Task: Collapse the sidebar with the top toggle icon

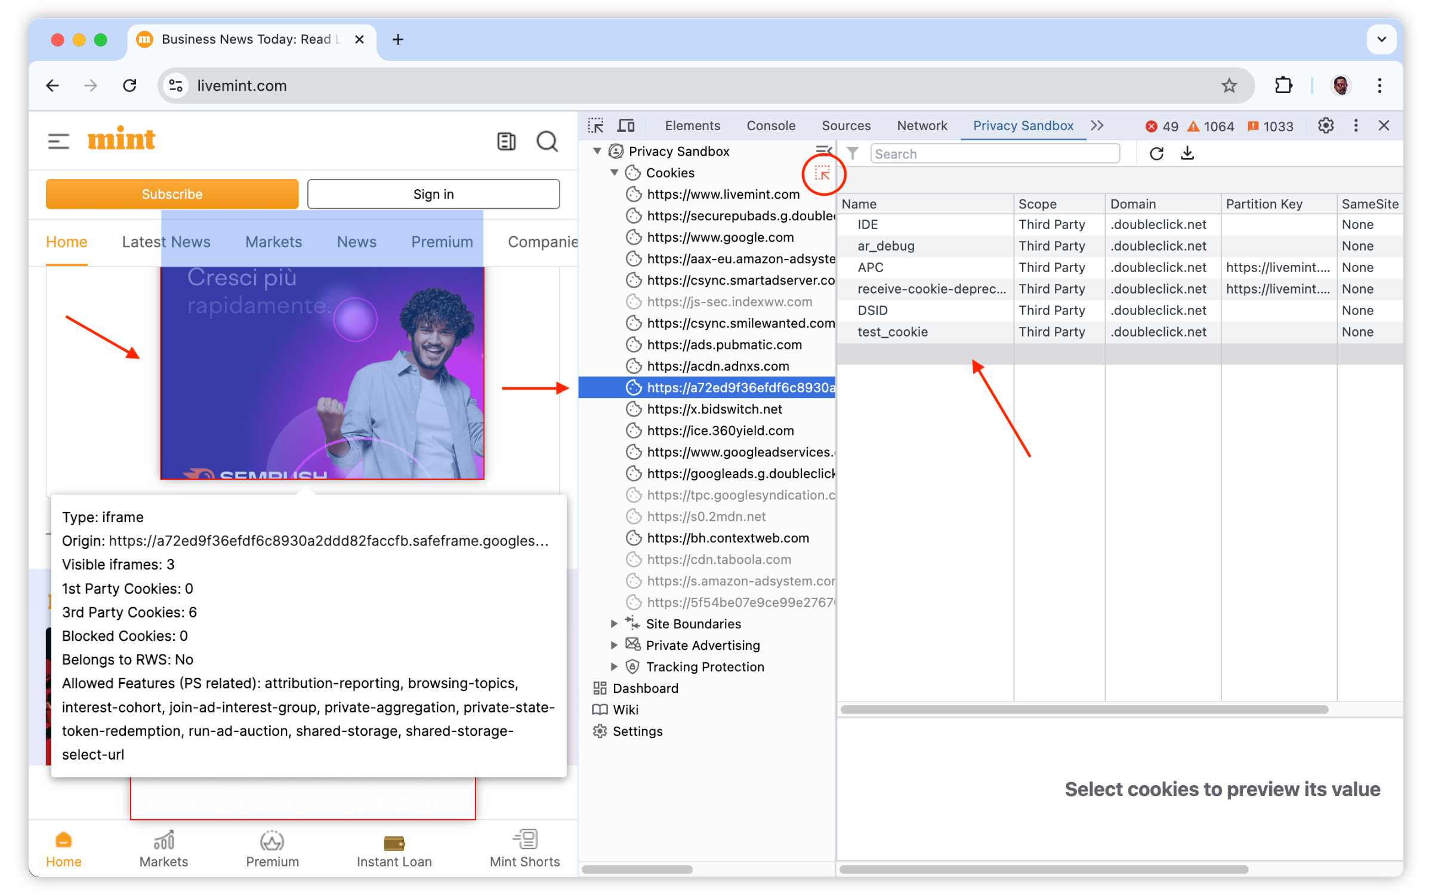Action: [x=823, y=151]
